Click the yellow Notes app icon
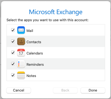 click(21, 75)
